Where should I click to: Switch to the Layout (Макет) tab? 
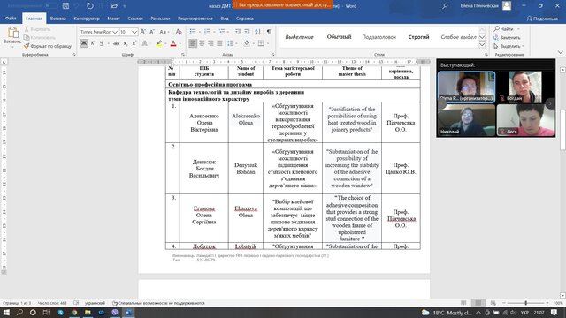(x=113, y=18)
